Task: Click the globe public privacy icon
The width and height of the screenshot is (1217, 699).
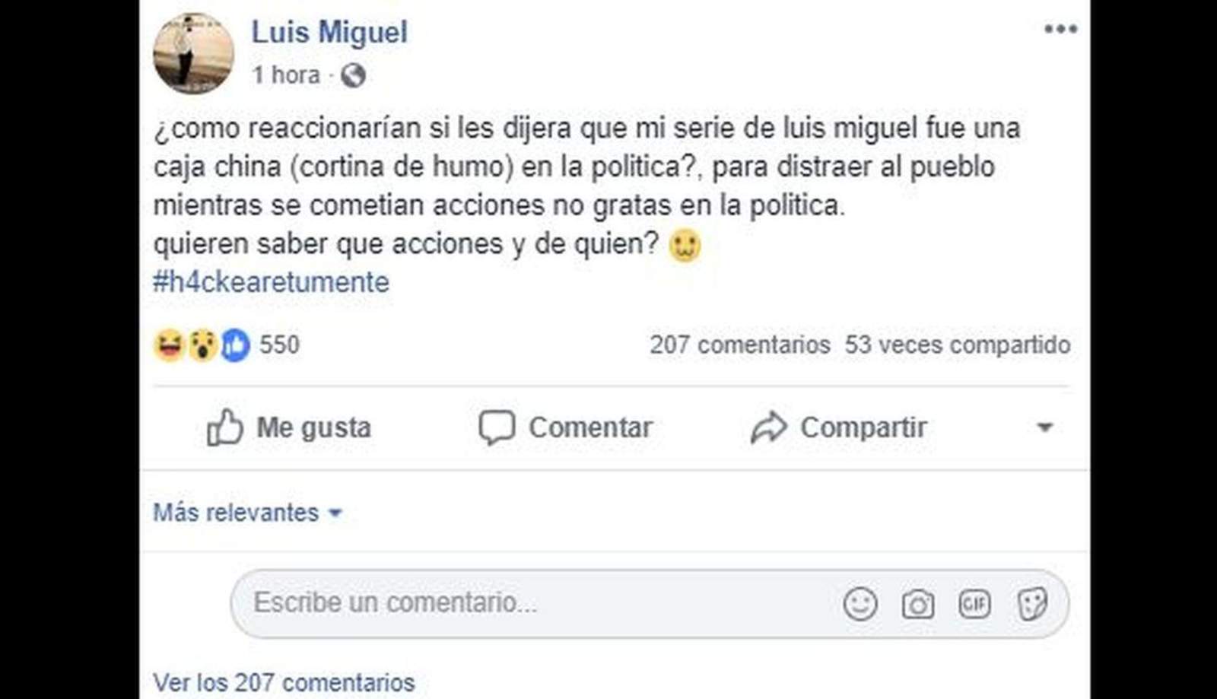Action: [353, 75]
